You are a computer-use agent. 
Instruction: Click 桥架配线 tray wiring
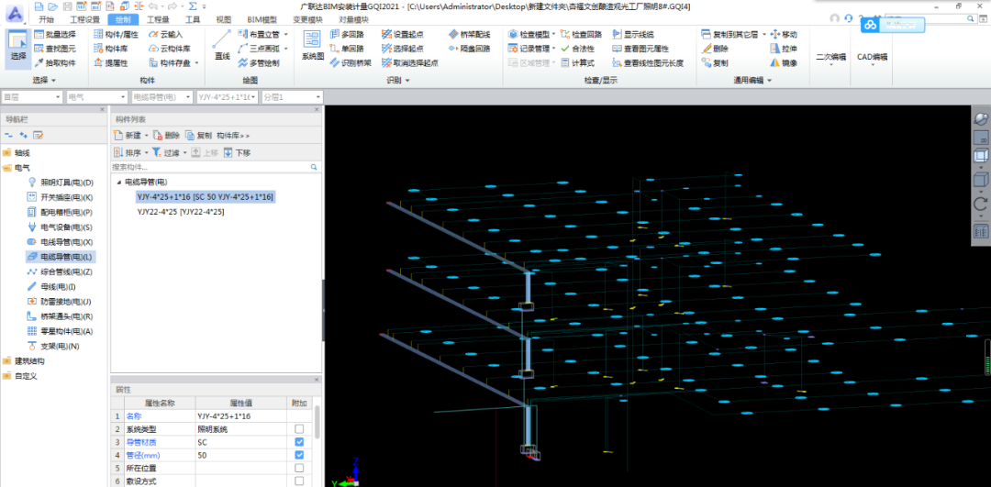[470, 34]
